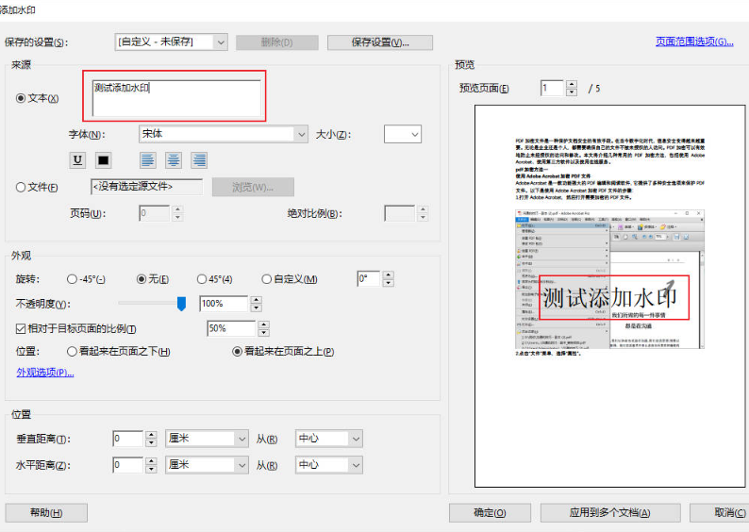
Task: Open the 大小 font size dropdown
Action: pos(403,134)
